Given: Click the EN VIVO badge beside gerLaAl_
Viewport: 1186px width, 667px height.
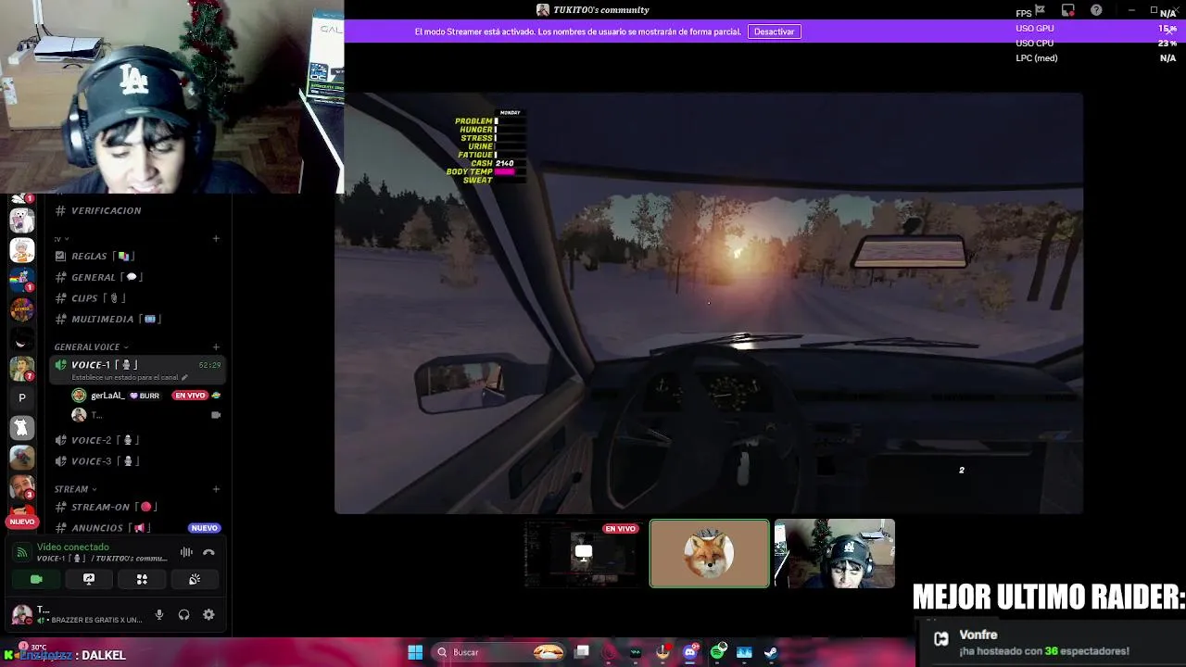Looking at the screenshot, I should [x=190, y=396].
